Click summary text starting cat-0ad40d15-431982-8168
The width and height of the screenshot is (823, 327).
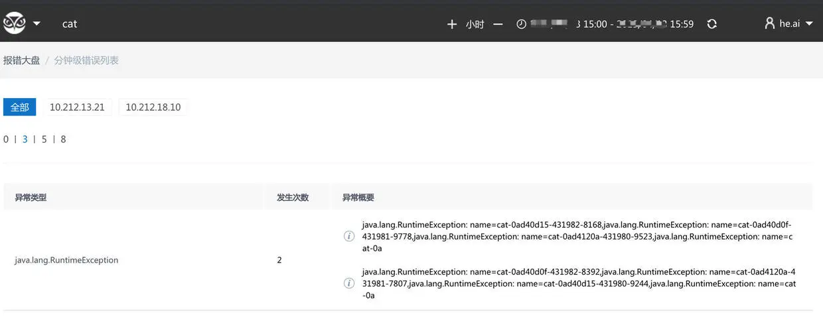click(x=578, y=236)
